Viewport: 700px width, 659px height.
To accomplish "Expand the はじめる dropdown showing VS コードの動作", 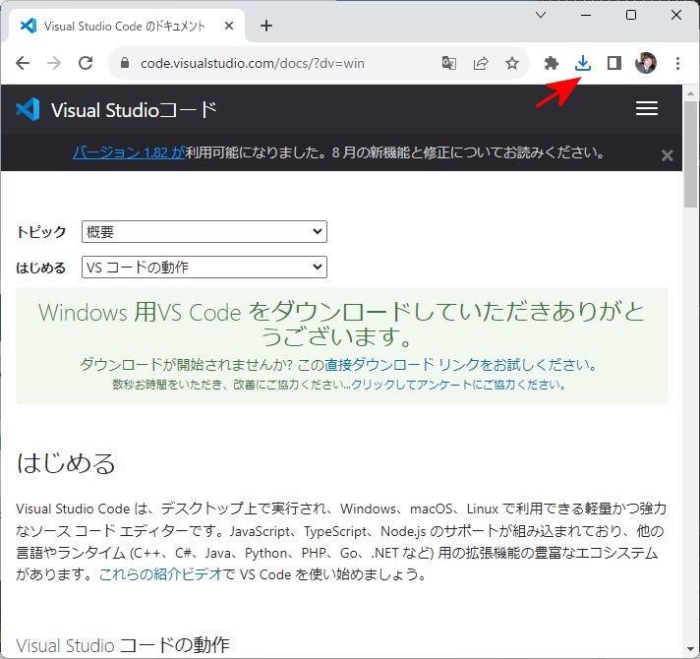I will click(x=204, y=267).
